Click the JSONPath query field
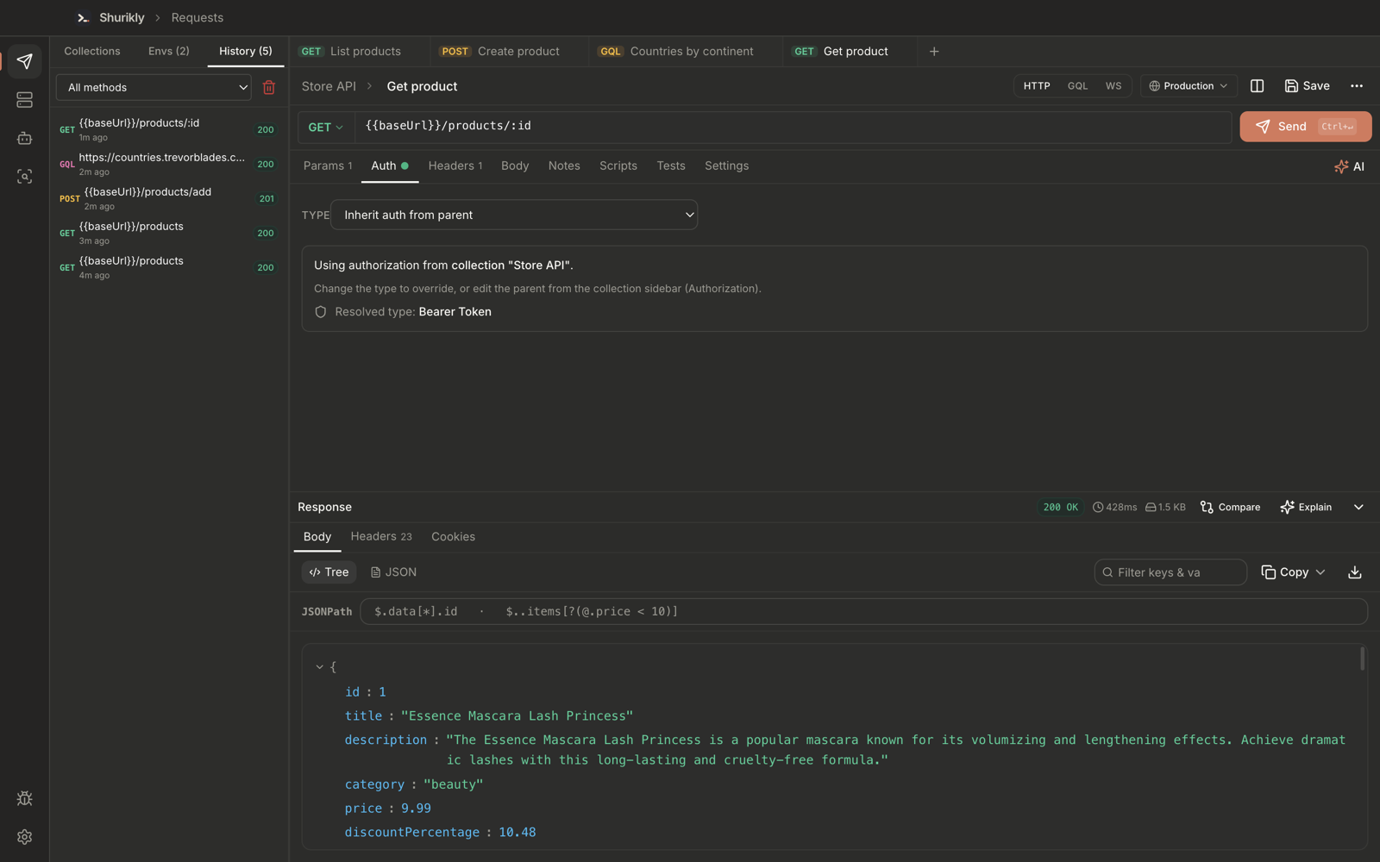1380x862 pixels. 863,611
